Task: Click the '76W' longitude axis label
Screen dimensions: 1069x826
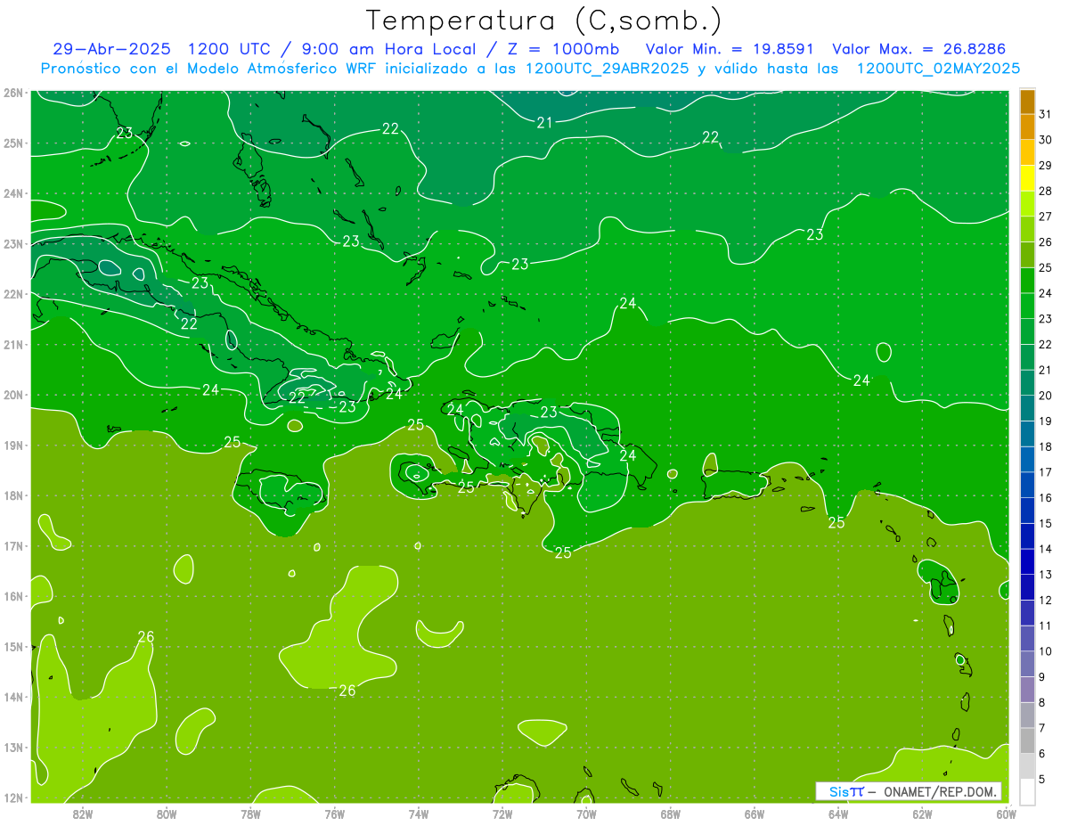Action: pos(335,814)
